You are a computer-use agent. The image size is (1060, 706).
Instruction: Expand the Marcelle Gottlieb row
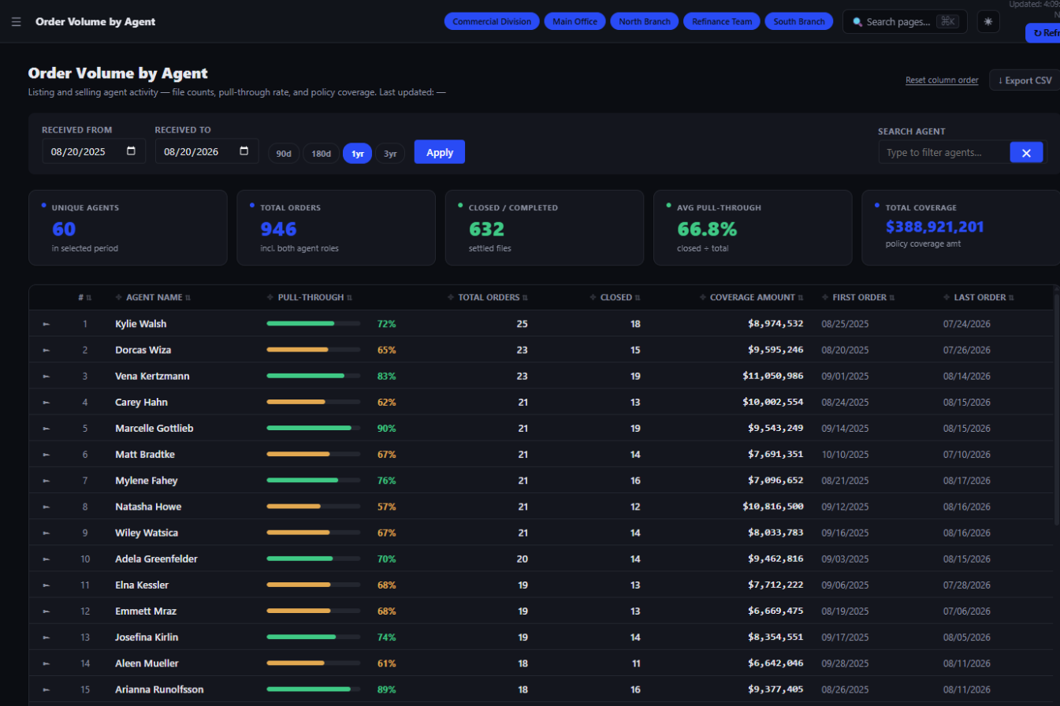[46, 429]
